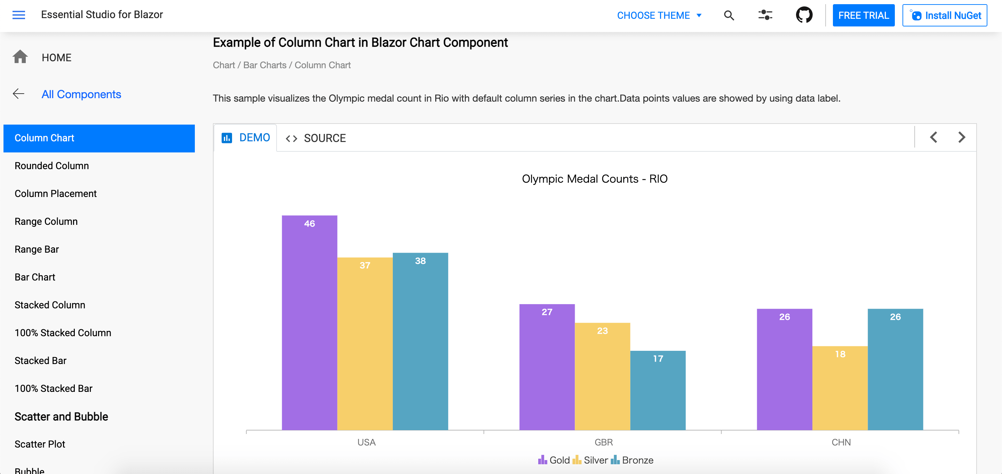The height and width of the screenshot is (474, 1002).
Task: Click the user/profile icon
Action: 765,14
